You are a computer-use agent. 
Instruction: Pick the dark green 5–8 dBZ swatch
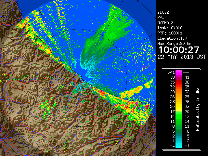click(179, 131)
